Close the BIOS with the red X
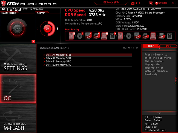 click(173, 3)
